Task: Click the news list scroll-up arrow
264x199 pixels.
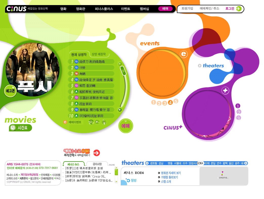Action: (116, 168)
